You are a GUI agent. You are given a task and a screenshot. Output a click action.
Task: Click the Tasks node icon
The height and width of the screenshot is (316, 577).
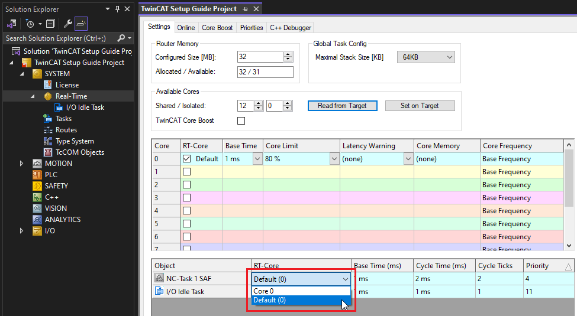coord(47,119)
